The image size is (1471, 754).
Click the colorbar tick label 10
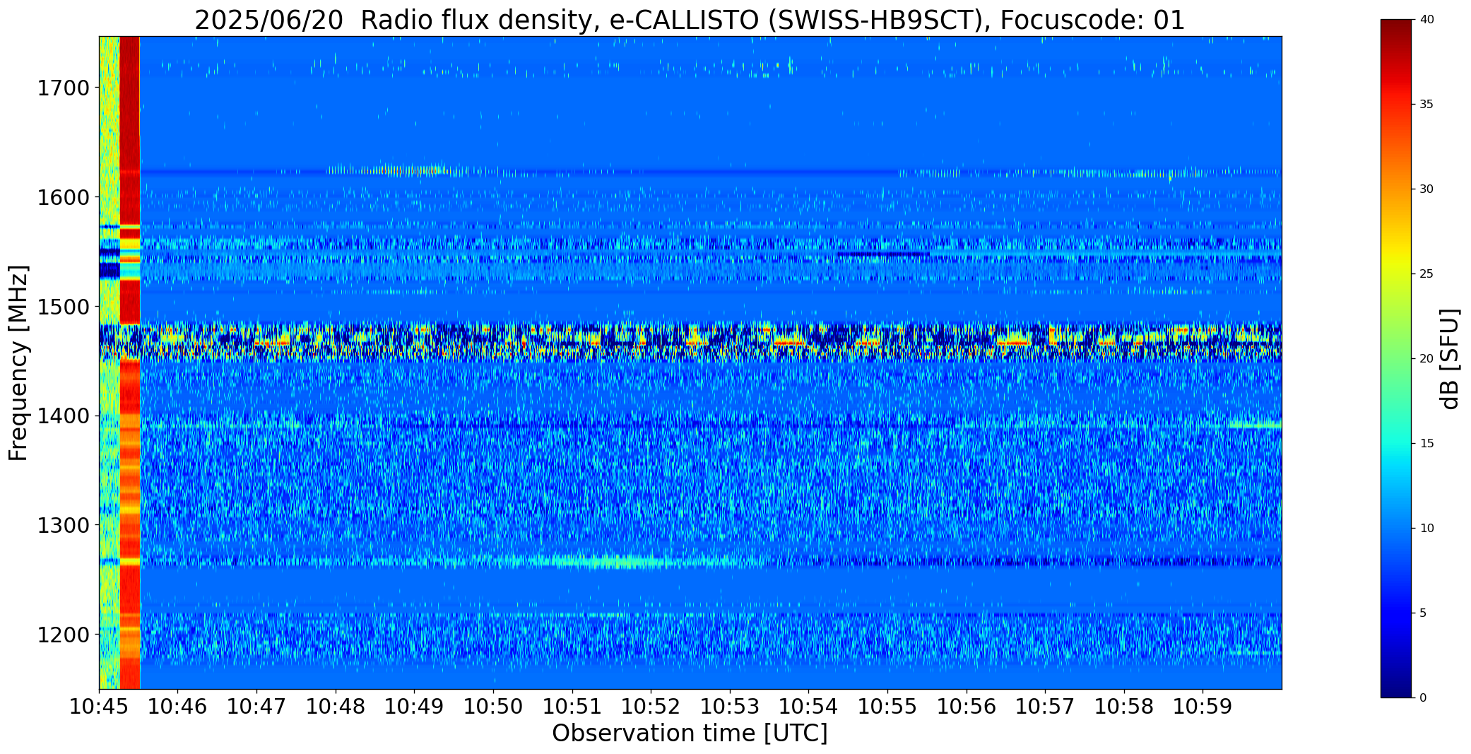1426,529
